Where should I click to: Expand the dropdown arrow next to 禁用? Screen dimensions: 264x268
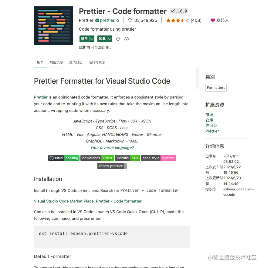[92, 39]
